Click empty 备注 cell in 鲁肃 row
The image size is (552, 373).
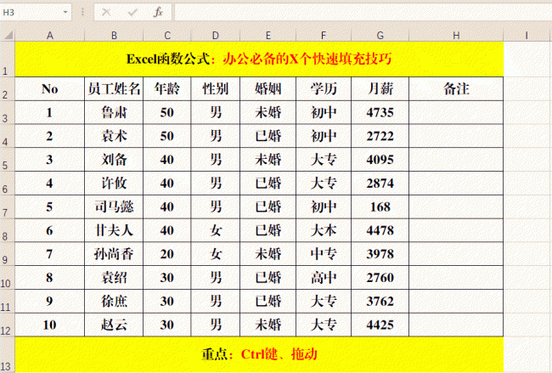456,112
